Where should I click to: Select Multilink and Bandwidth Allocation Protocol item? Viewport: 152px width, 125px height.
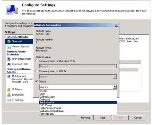click(x=19, y=79)
